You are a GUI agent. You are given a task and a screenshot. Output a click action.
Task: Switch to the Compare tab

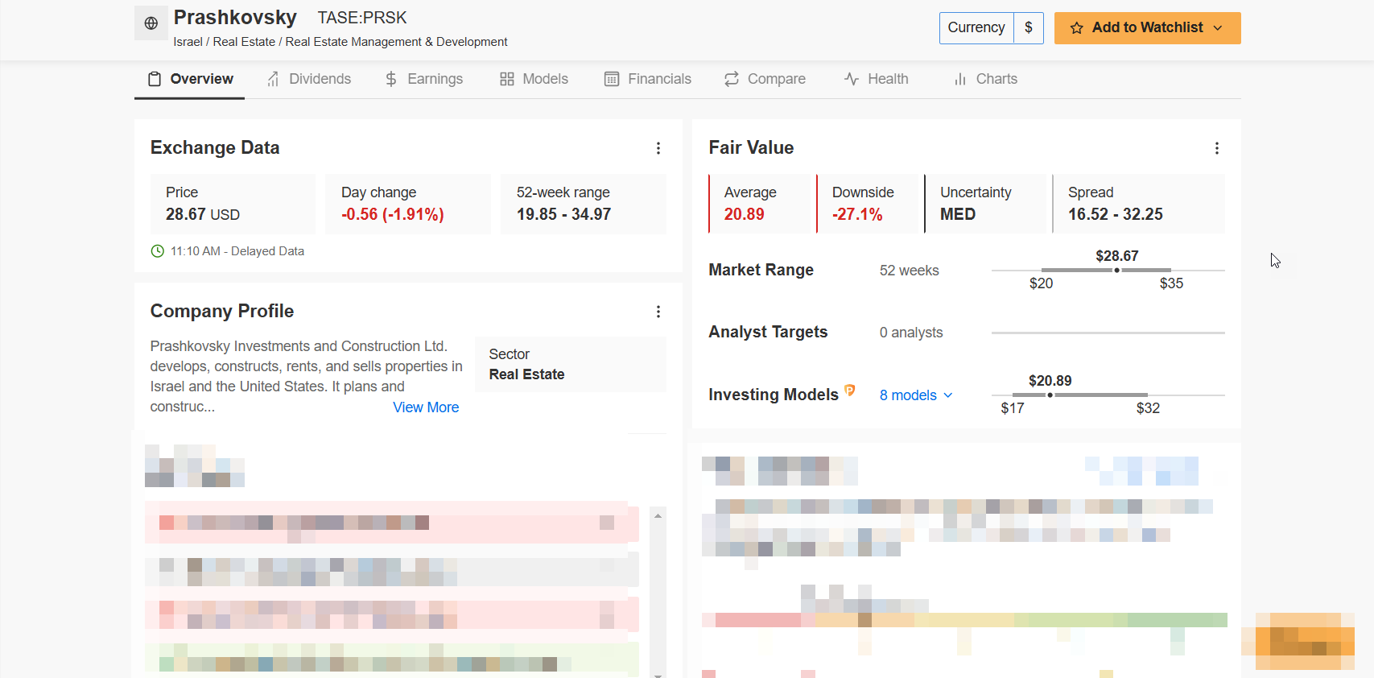(x=765, y=79)
